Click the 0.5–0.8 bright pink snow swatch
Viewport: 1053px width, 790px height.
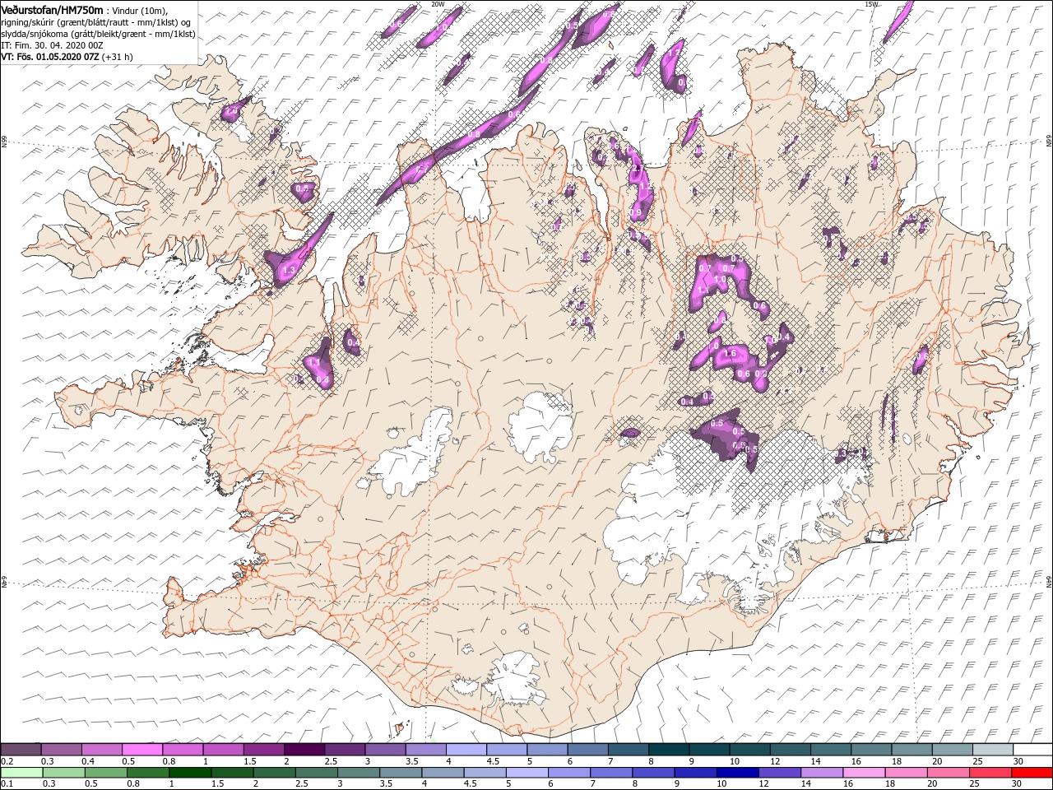pos(142,749)
